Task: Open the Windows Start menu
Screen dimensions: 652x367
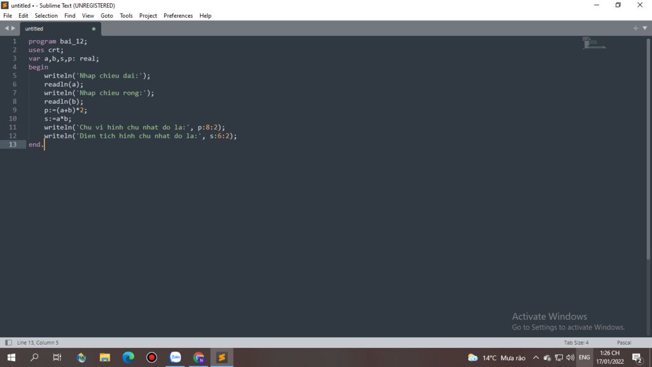Action: (x=11, y=357)
